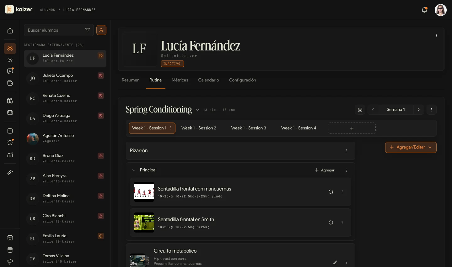This screenshot has width=452, height=267.
Task: Open the Configuración tab
Action: pos(242,80)
